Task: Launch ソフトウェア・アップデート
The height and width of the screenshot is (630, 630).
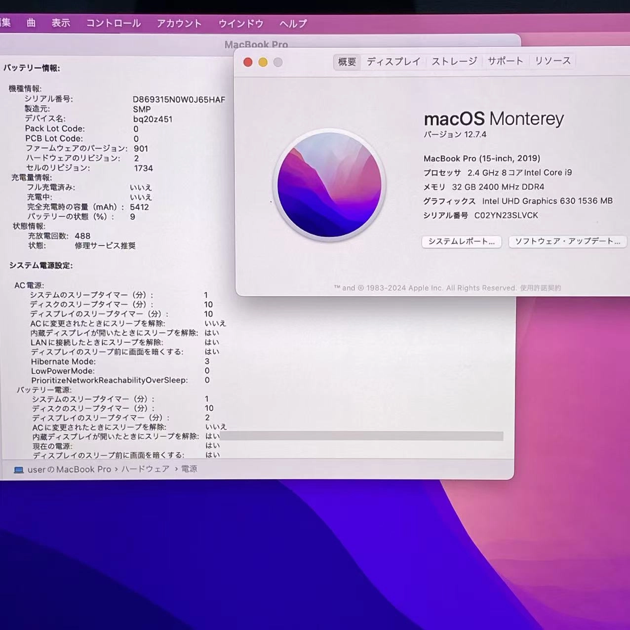Action: coord(567,241)
